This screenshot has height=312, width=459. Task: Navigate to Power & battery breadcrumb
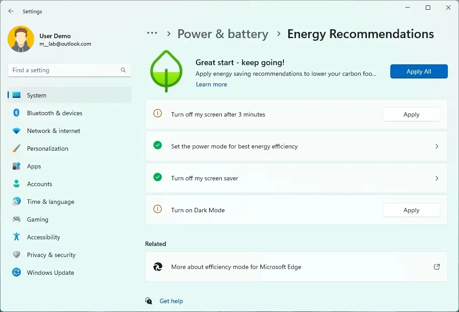point(223,34)
